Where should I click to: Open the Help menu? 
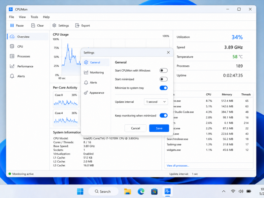point(46,17)
